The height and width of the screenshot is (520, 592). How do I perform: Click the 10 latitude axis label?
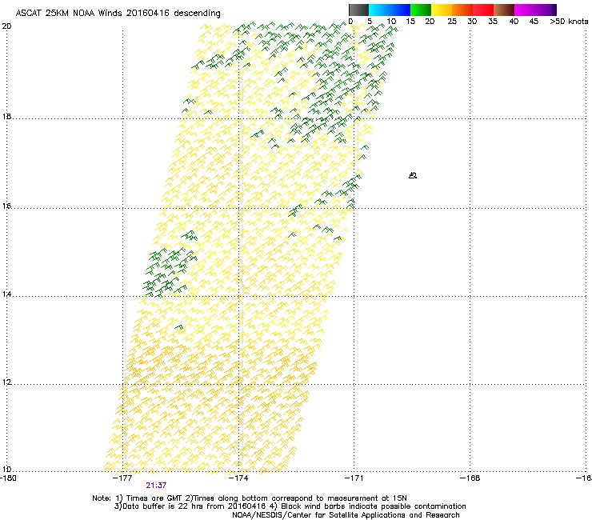click(6, 469)
